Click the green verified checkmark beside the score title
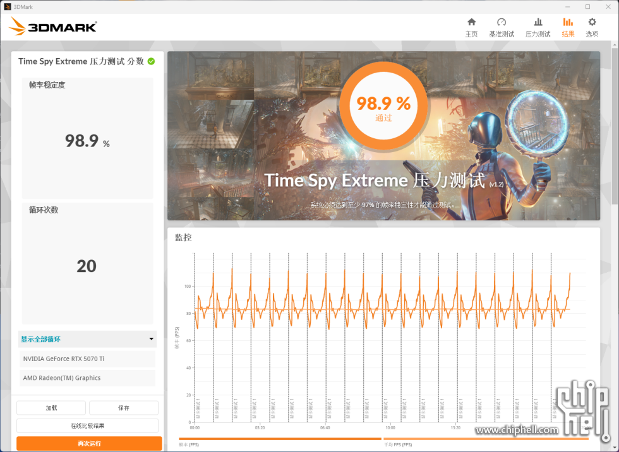 pyautogui.click(x=150, y=61)
